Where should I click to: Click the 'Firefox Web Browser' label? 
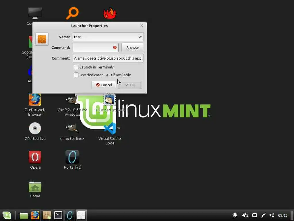pyautogui.click(x=35, y=112)
